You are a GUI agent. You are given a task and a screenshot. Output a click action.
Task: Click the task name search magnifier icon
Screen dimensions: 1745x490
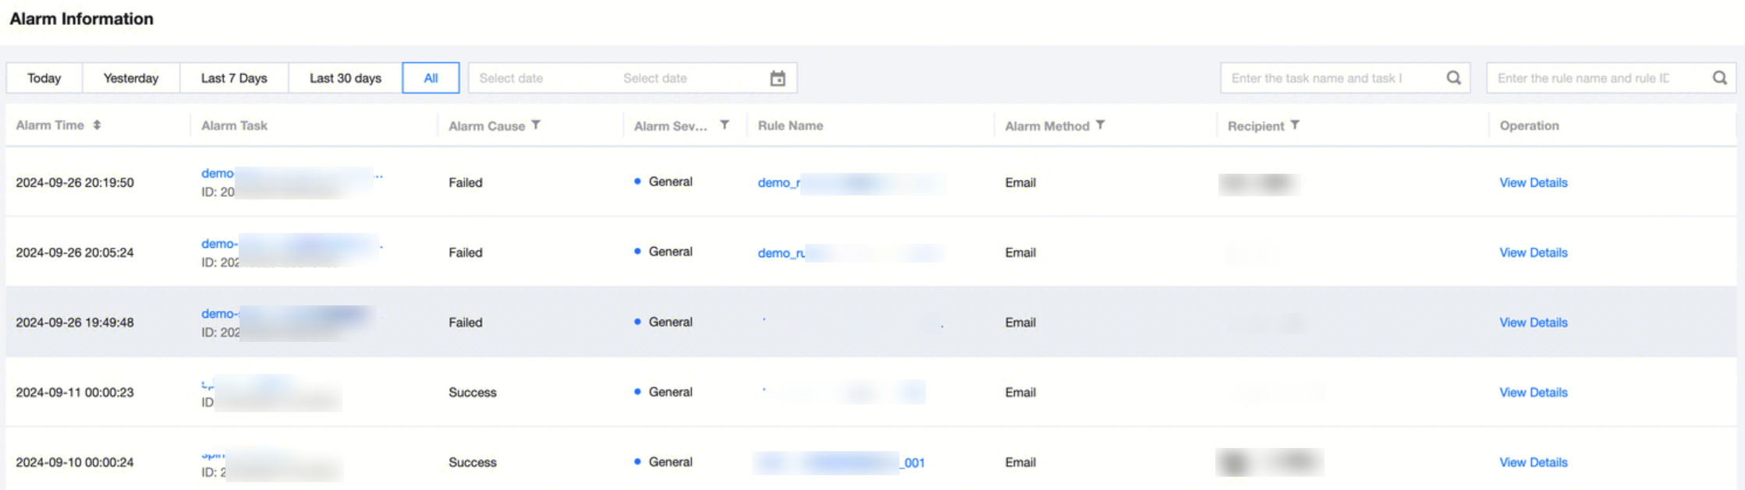point(1453,78)
